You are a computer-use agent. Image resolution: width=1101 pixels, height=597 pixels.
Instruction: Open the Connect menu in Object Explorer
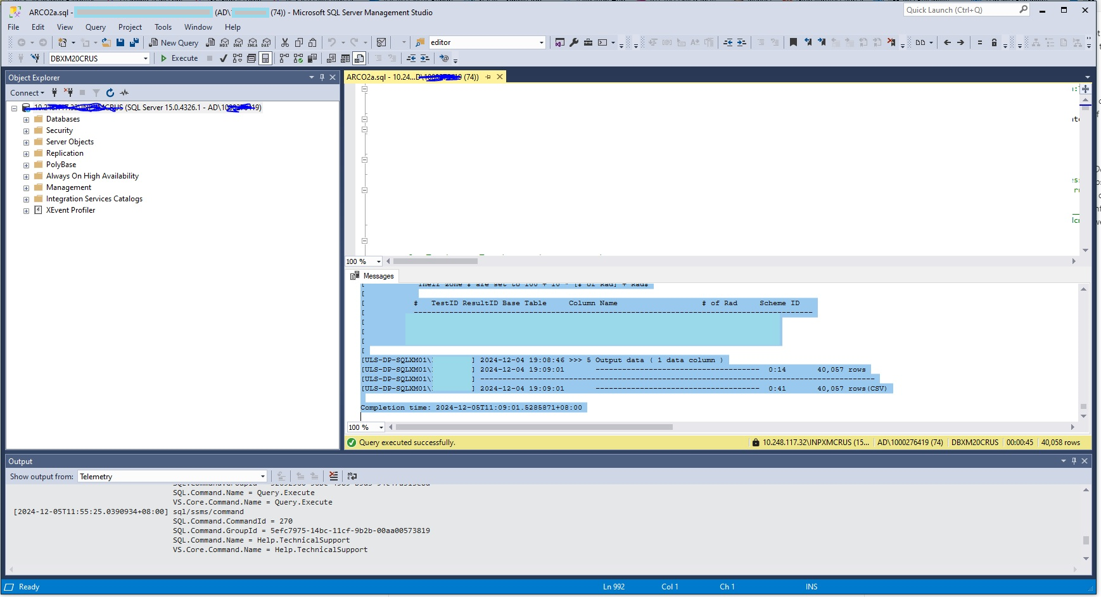pyautogui.click(x=27, y=92)
